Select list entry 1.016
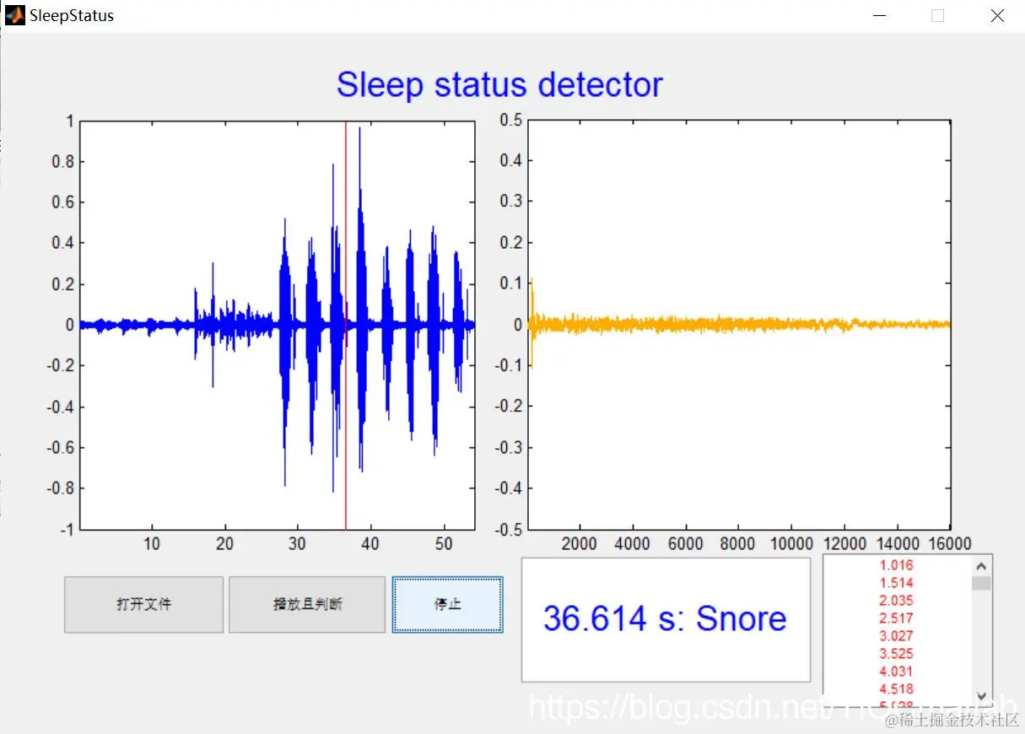The image size is (1025, 734). point(896,565)
